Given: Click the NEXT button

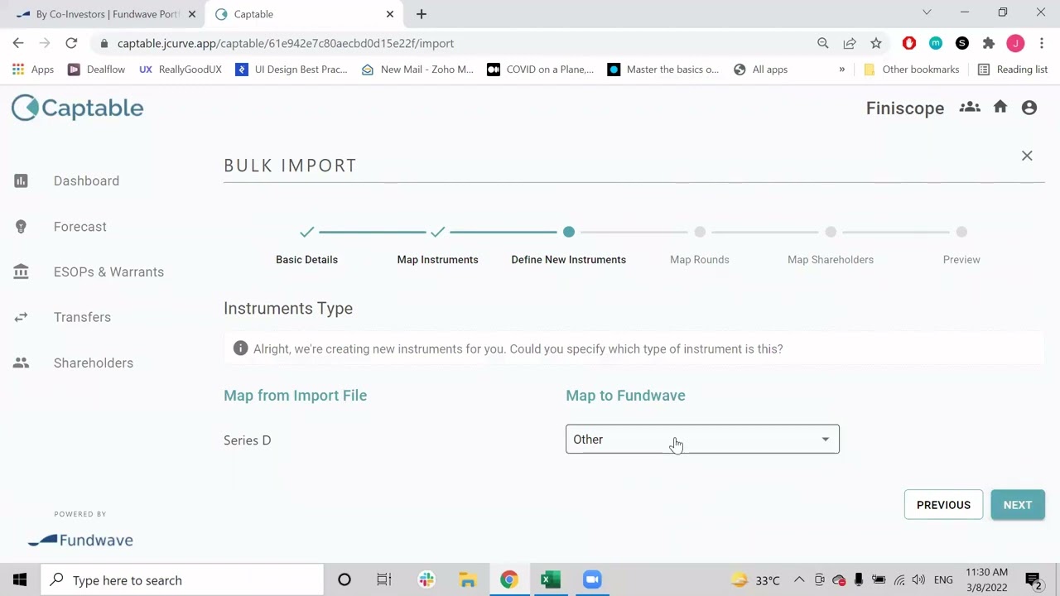Looking at the screenshot, I should [x=1018, y=505].
